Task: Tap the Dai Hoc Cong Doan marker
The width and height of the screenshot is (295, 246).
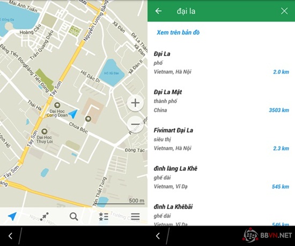Action: (x=57, y=105)
